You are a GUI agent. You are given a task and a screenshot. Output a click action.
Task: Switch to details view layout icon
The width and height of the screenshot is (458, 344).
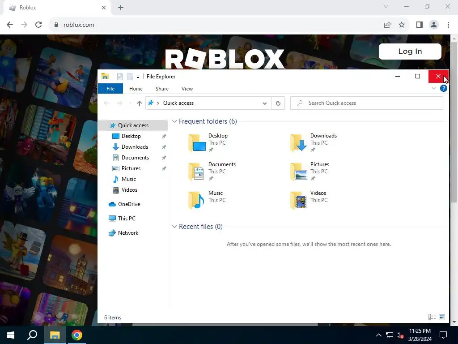432,317
